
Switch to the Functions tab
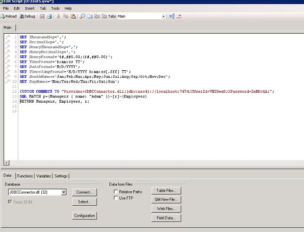tap(25, 176)
